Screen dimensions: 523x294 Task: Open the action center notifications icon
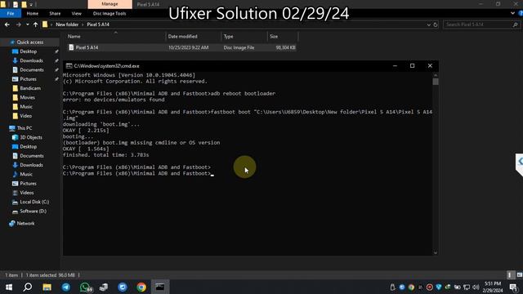pos(514,287)
